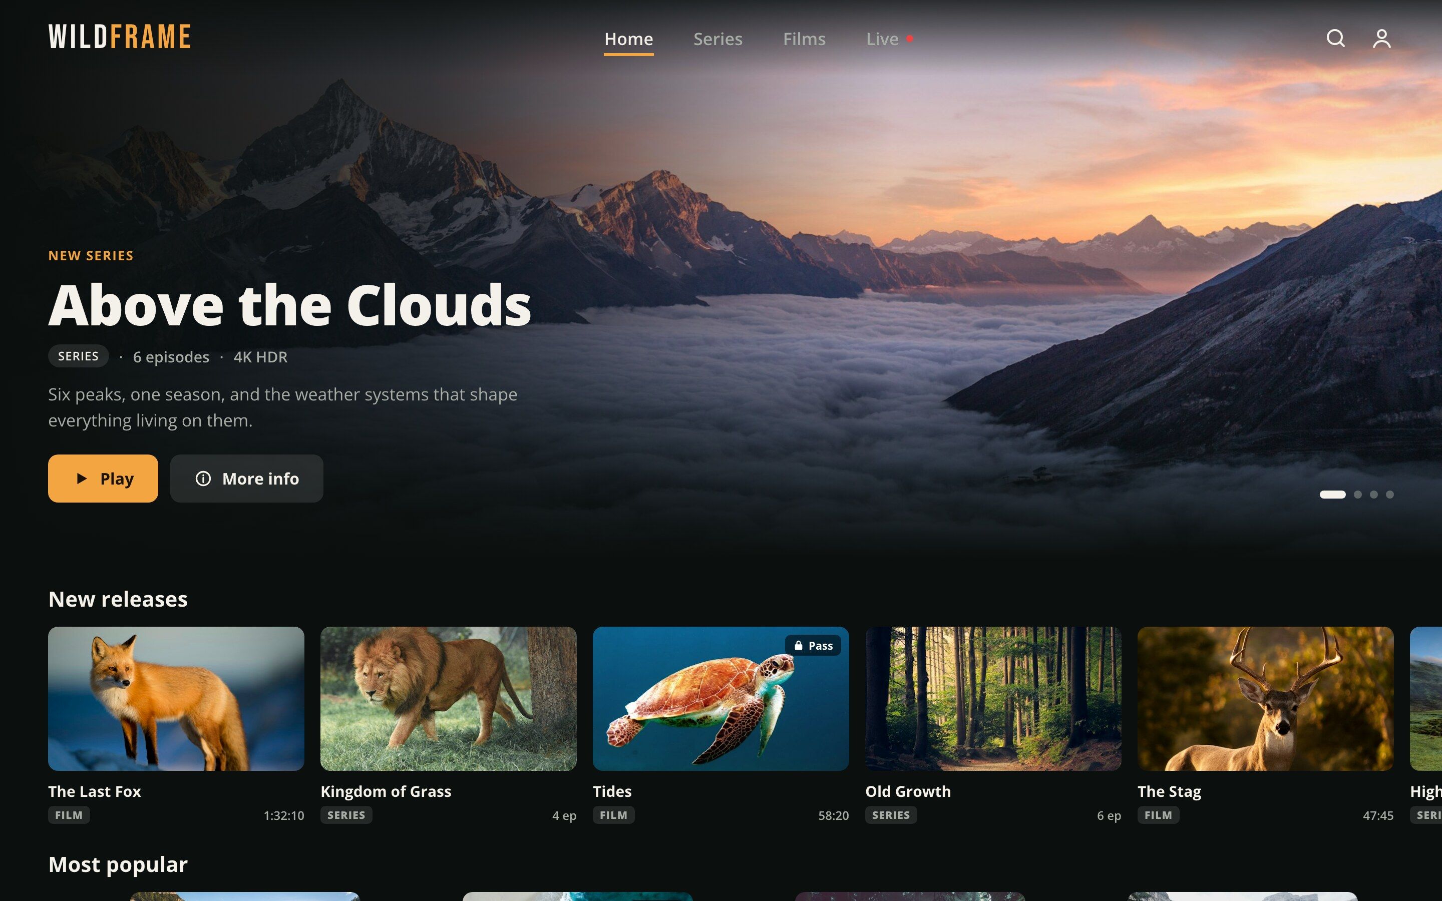
Task: Click the 'Kingdom of Grass' title
Action: coord(386,791)
